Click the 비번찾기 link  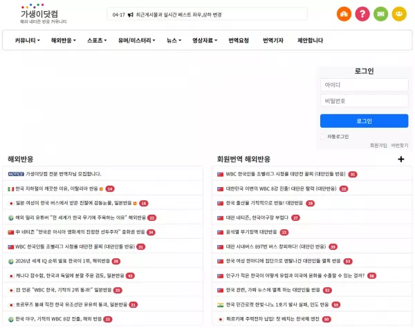click(400, 146)
